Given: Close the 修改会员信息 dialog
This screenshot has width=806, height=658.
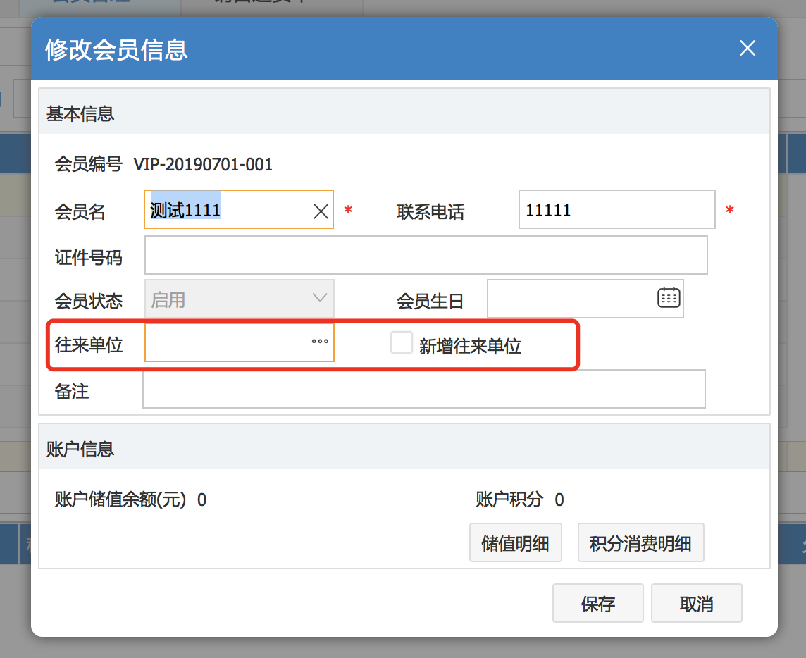Looking at the screenshot, I should pos(748,48).
